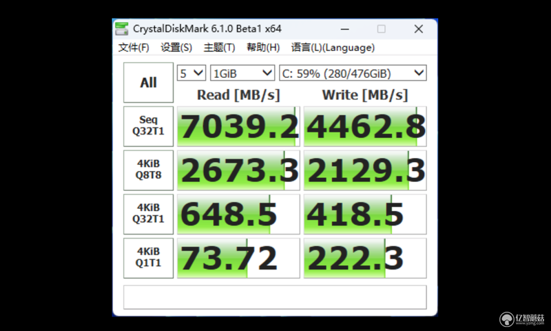Open the 语言(L)(Language) menu

click(333, 48)
